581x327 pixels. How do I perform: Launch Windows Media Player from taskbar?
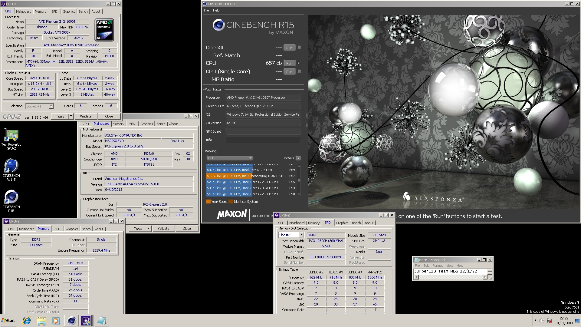[56, 321]
